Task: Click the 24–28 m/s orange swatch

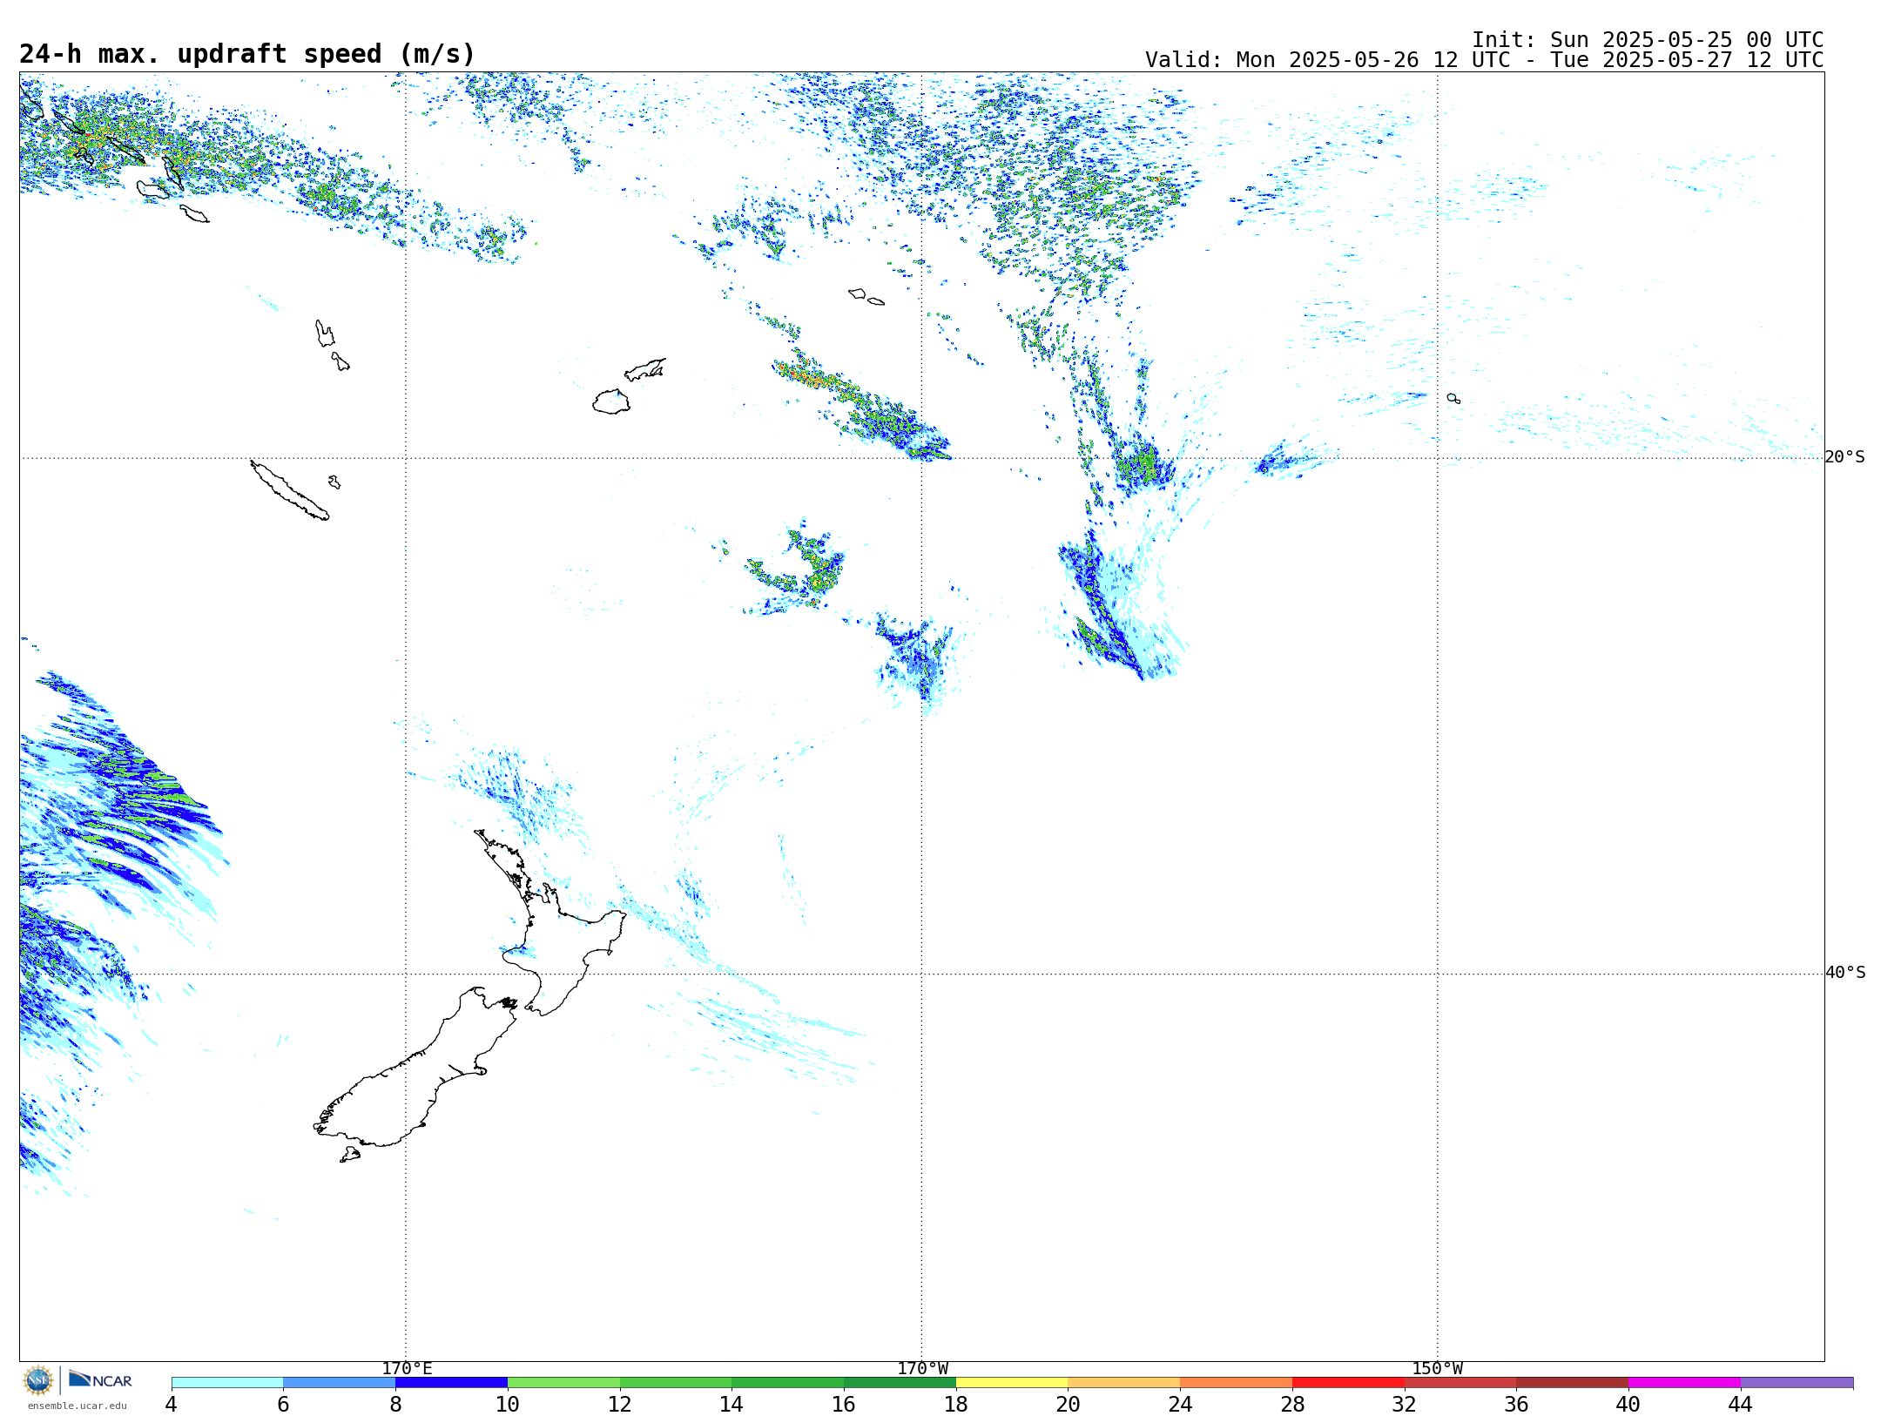Action: [1237, 1383]
